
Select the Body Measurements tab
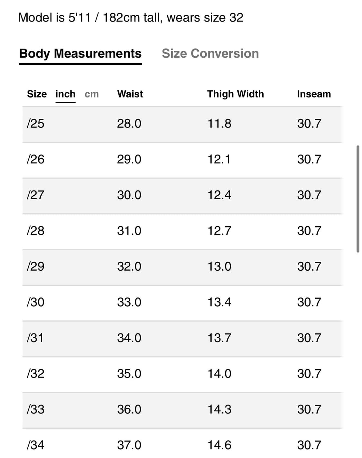[80, 53]
